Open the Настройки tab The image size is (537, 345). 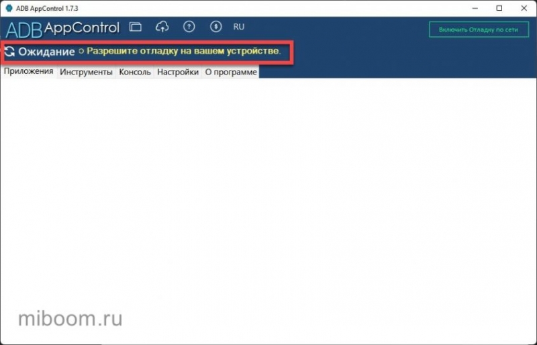(x=178, y=72)
